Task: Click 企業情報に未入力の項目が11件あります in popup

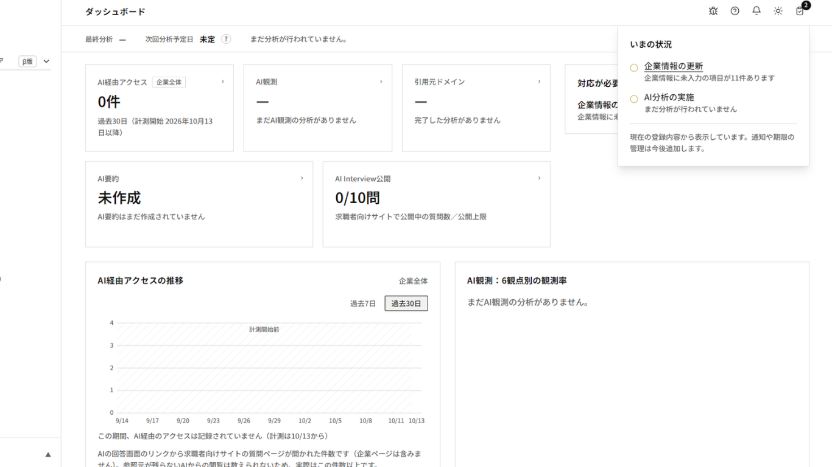Action: click(710, 78)
